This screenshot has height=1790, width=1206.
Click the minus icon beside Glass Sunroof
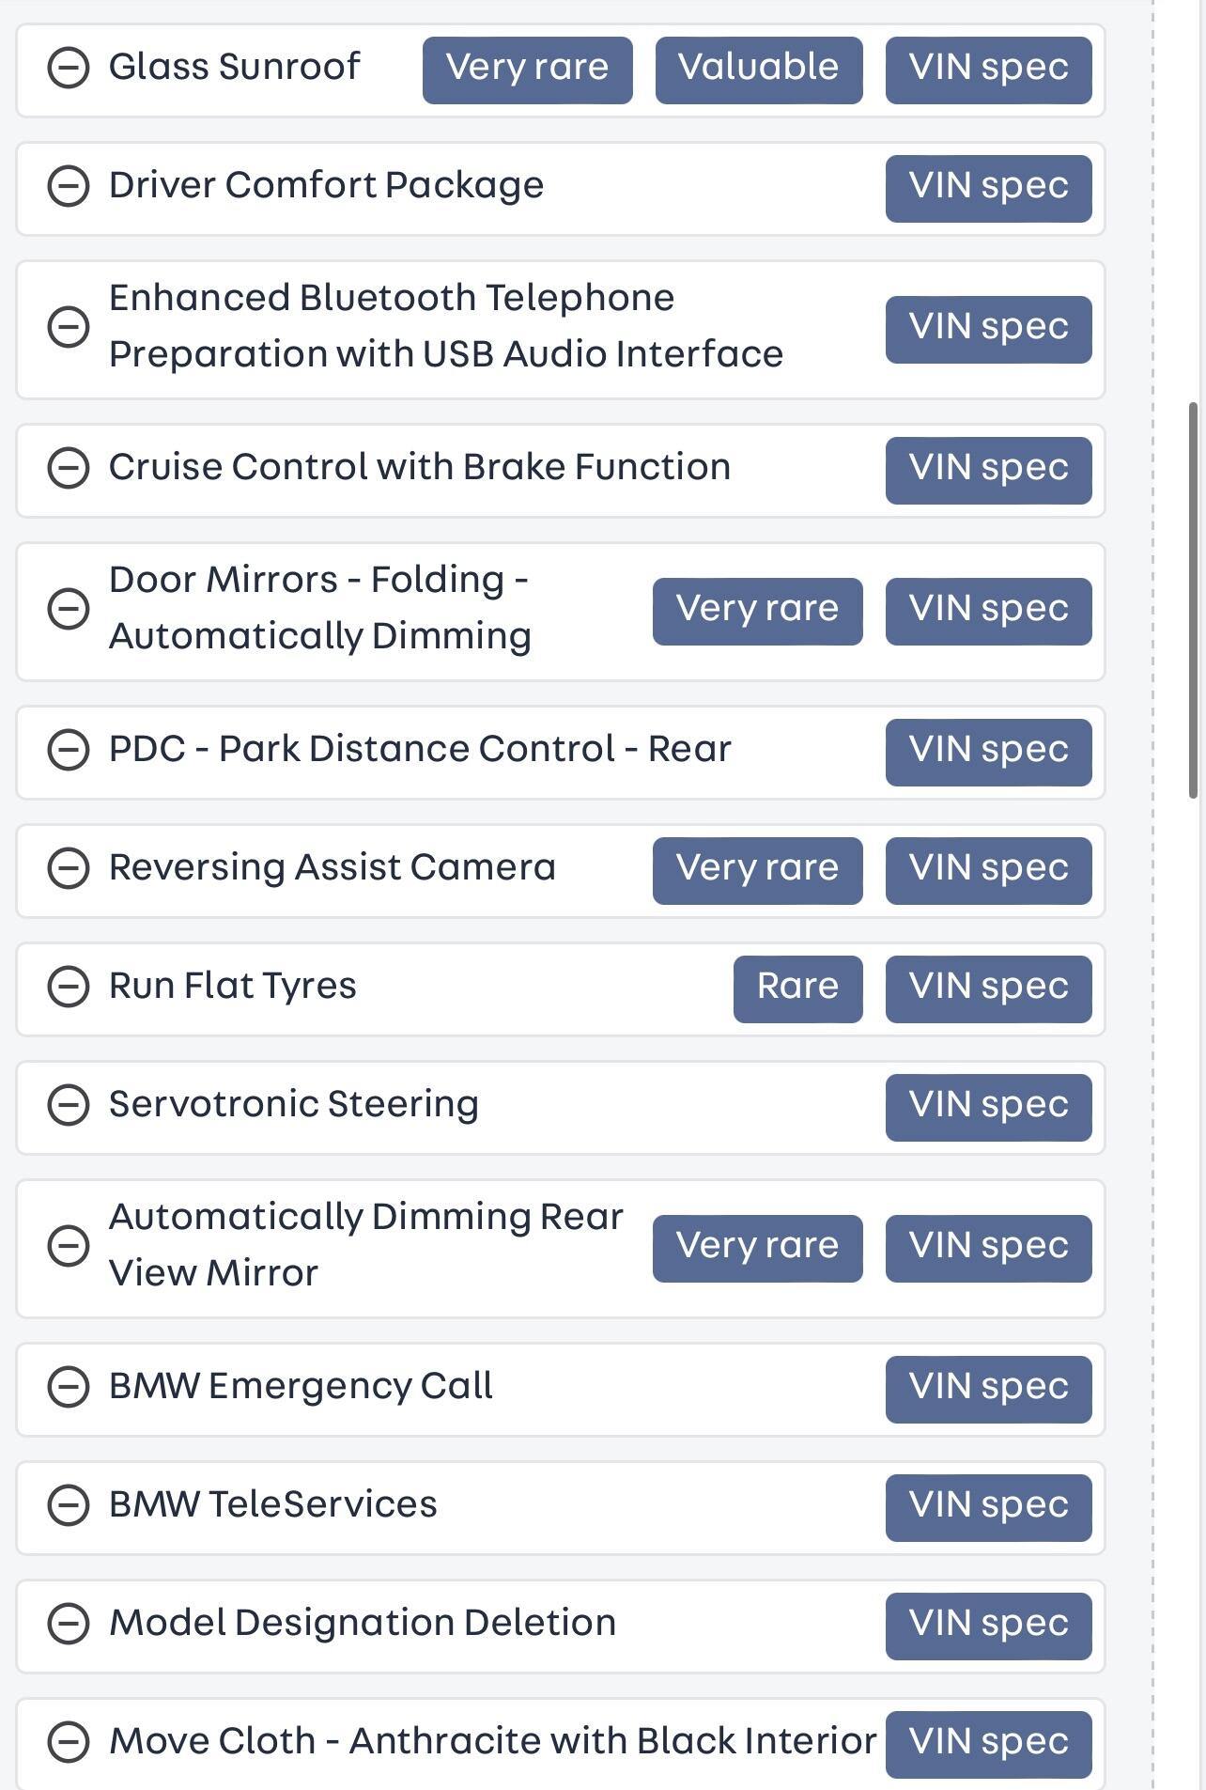click(x=69, y=68)
